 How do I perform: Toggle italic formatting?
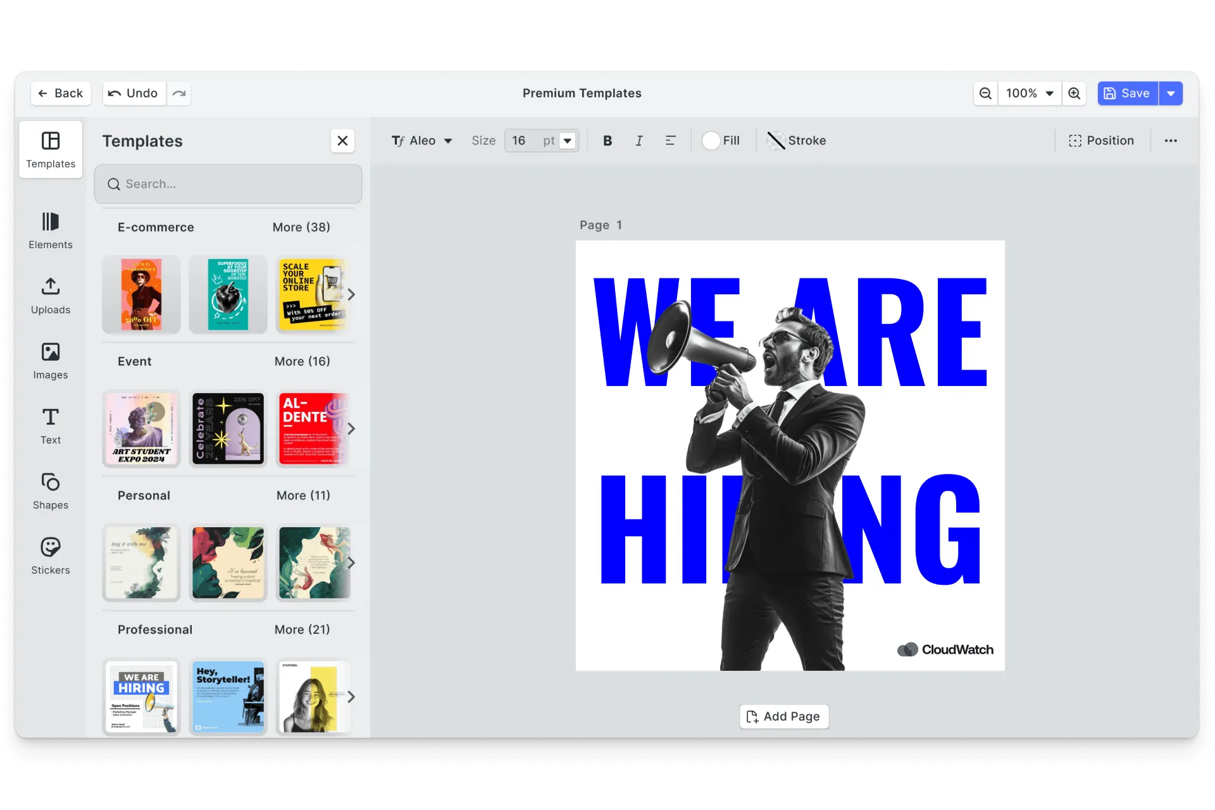(x=639, y=140)
